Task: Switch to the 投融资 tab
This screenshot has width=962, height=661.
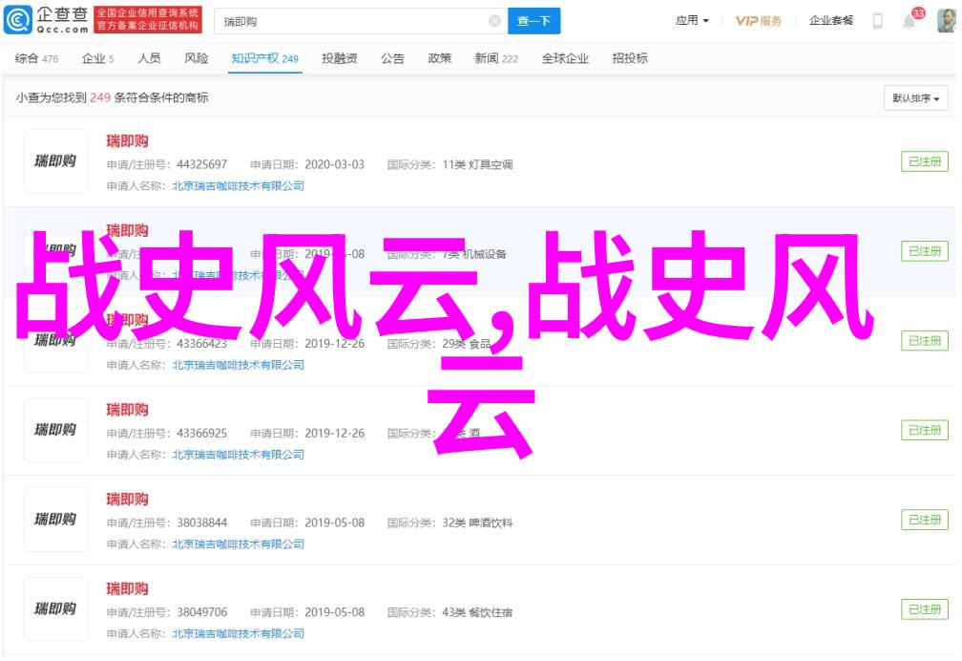Action: tap(340, 58)
